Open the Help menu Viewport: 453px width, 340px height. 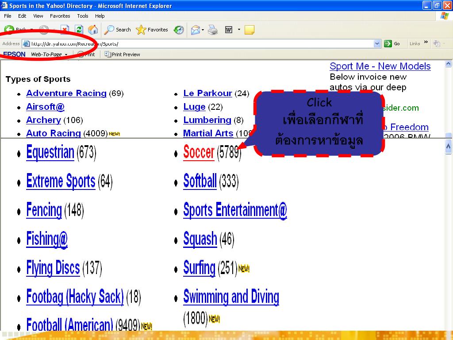[x=100, y=16]
